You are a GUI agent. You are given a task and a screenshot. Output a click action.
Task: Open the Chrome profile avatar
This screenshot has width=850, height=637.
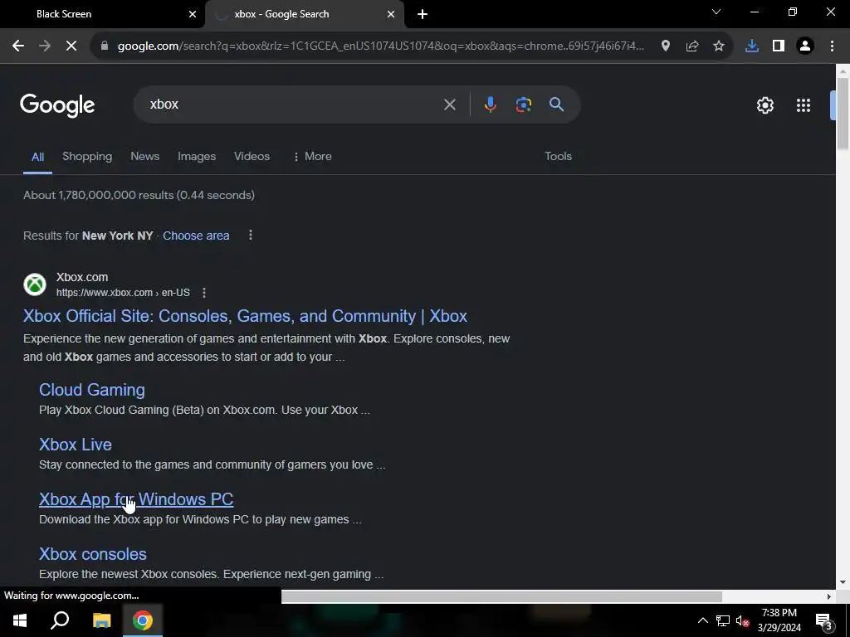[x=805, y=46]
